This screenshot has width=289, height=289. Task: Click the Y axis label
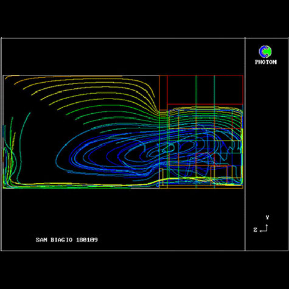[x=267, y=217]
